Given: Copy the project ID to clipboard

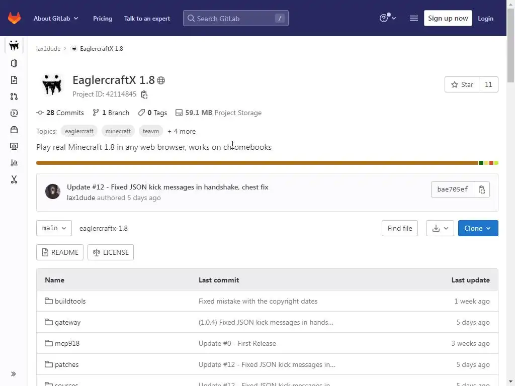Looking at the screenshot, I should click(144, 94).
